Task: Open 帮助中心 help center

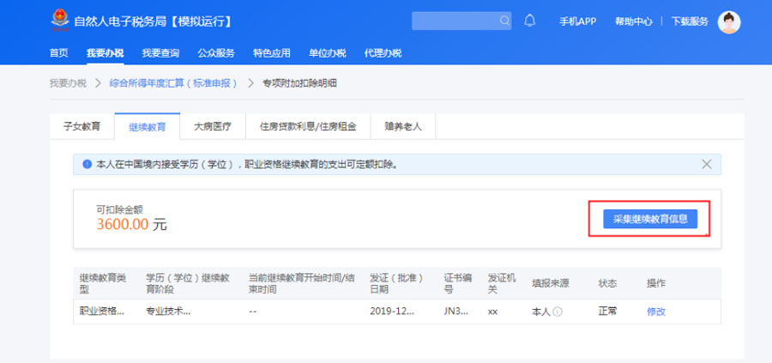Action: click(633, 21)
